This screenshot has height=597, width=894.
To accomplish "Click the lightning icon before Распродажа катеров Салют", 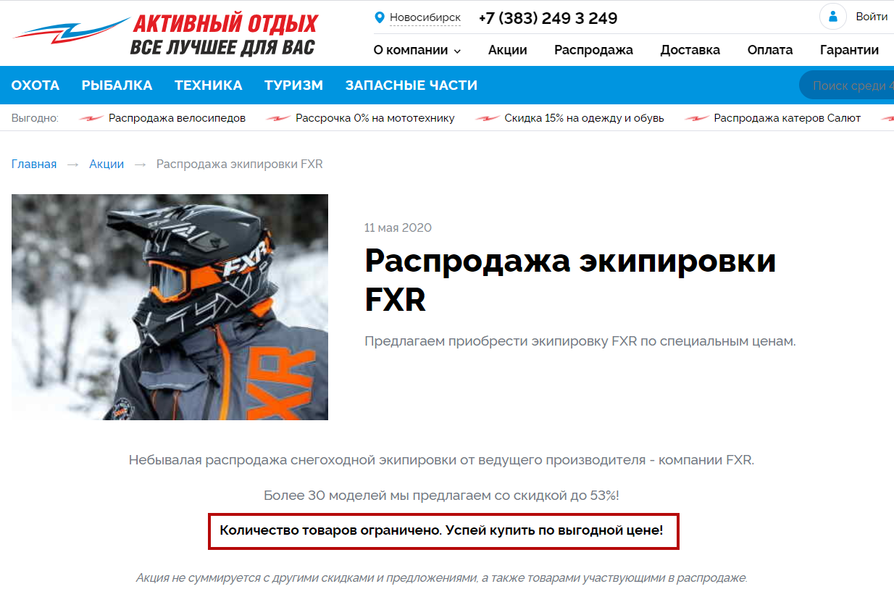I will tap(697, 118).
